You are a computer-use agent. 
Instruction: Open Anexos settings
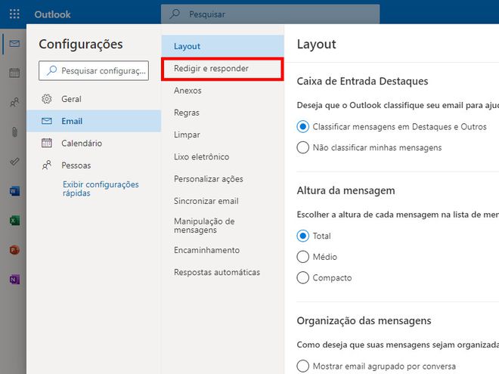point(222,91)
